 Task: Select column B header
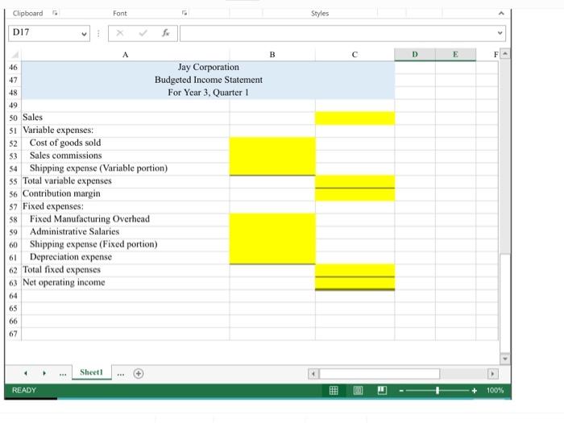272,55
